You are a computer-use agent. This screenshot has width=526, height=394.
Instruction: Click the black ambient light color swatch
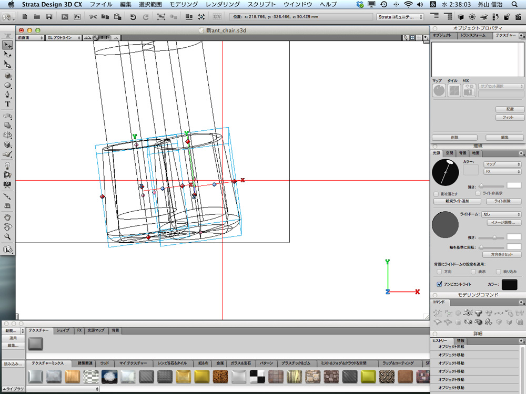509,284
